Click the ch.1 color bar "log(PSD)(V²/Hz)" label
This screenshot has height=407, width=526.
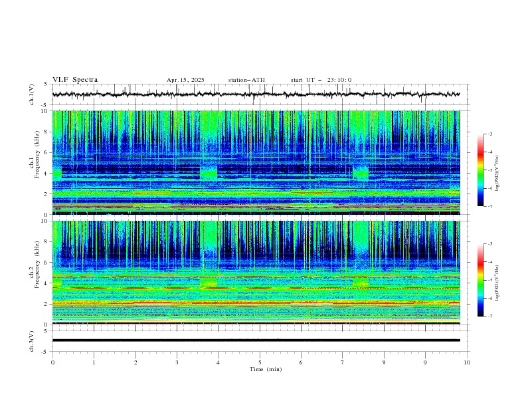(x=497, y=174)
